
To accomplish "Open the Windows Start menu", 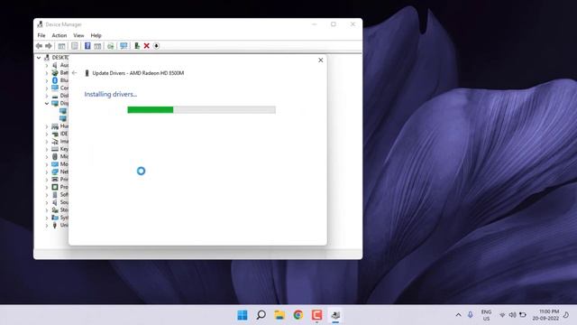I will pyautogui.click(x=243, y=315).
